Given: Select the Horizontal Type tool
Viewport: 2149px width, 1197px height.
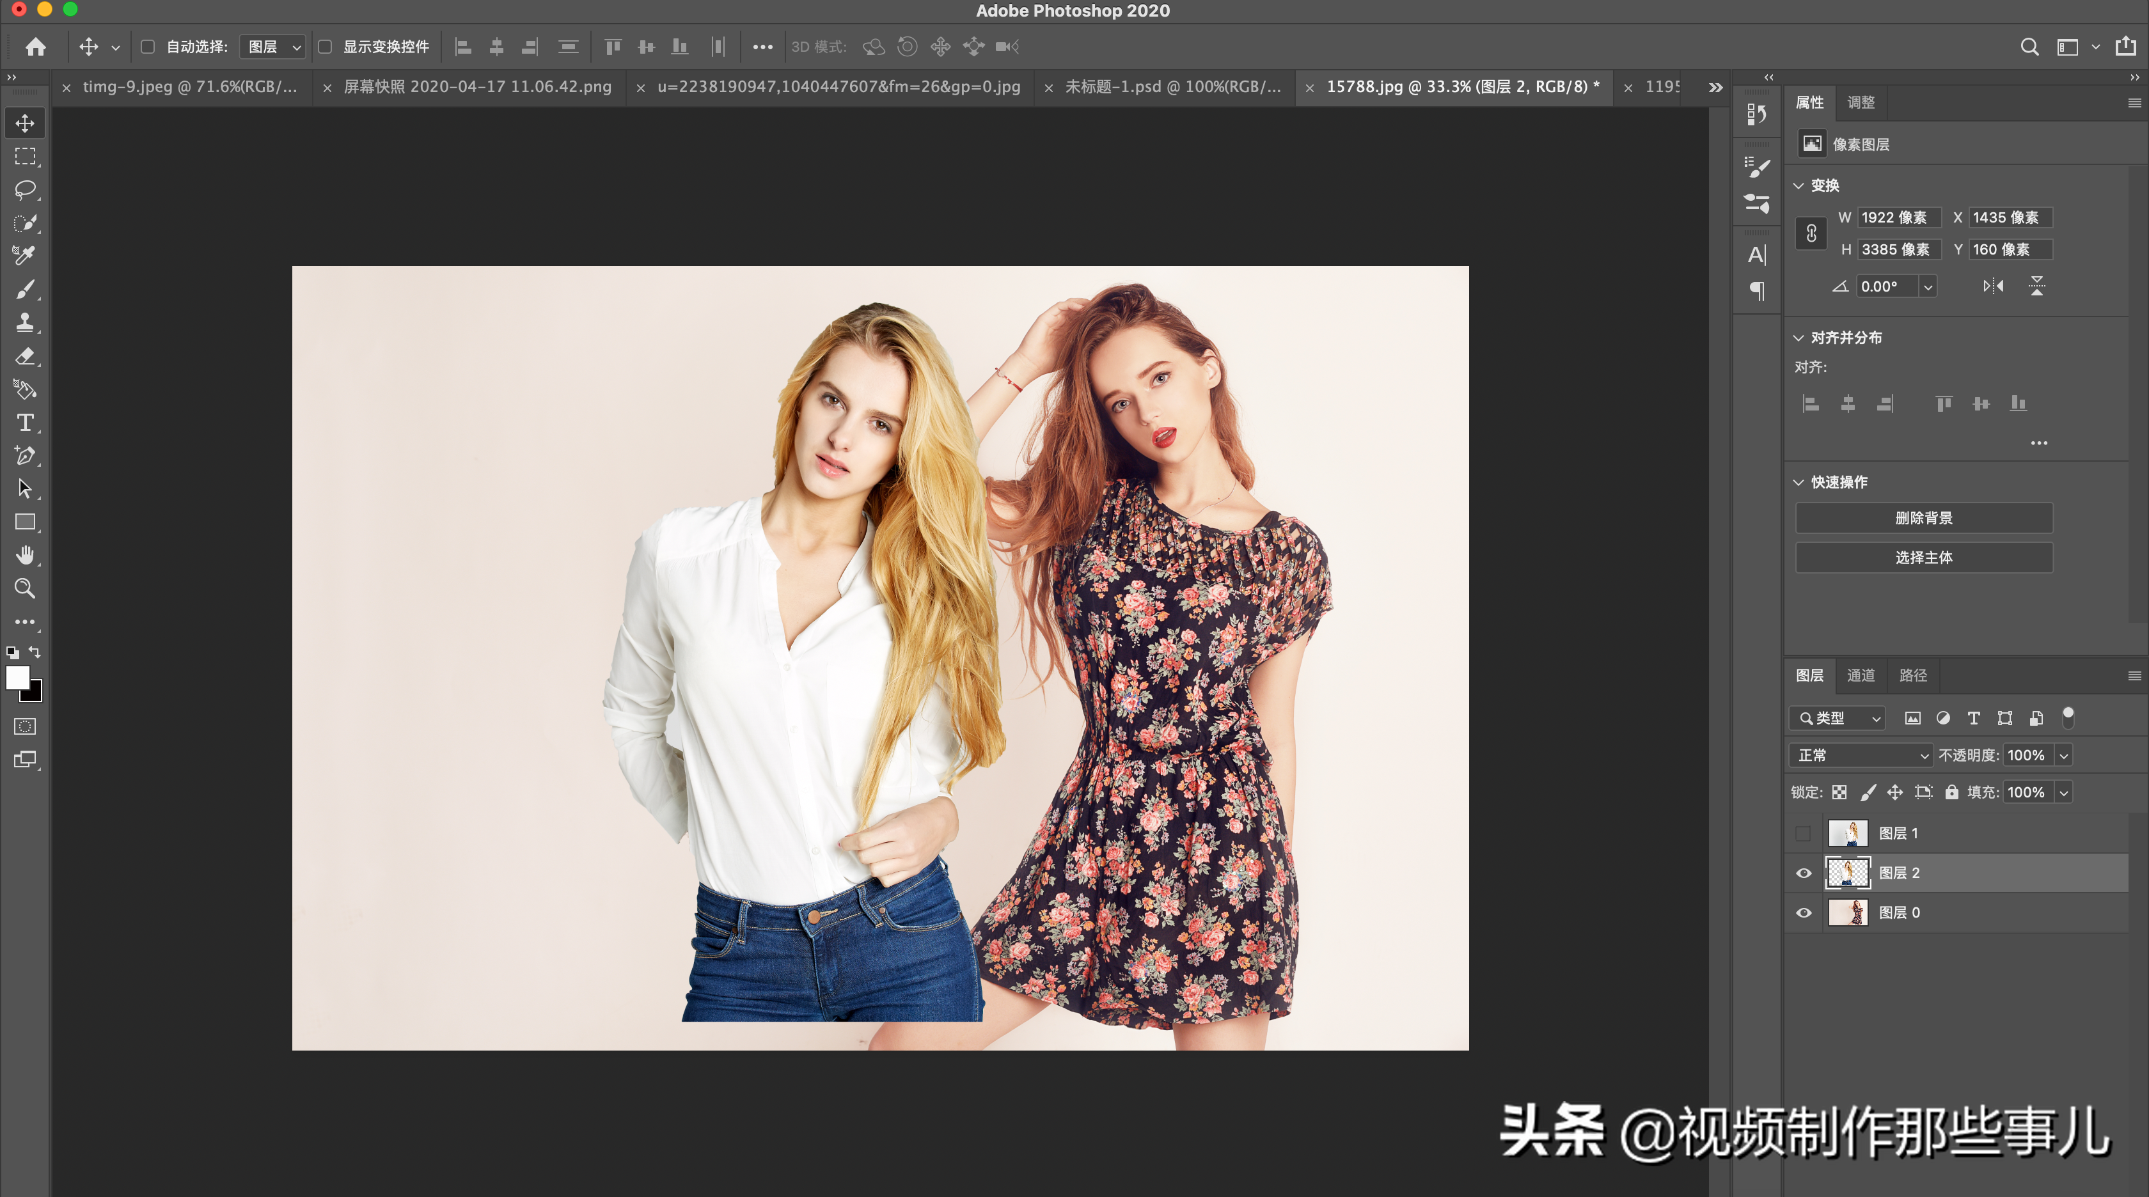Looking at the screenshot, I should [x=25, y=423].
